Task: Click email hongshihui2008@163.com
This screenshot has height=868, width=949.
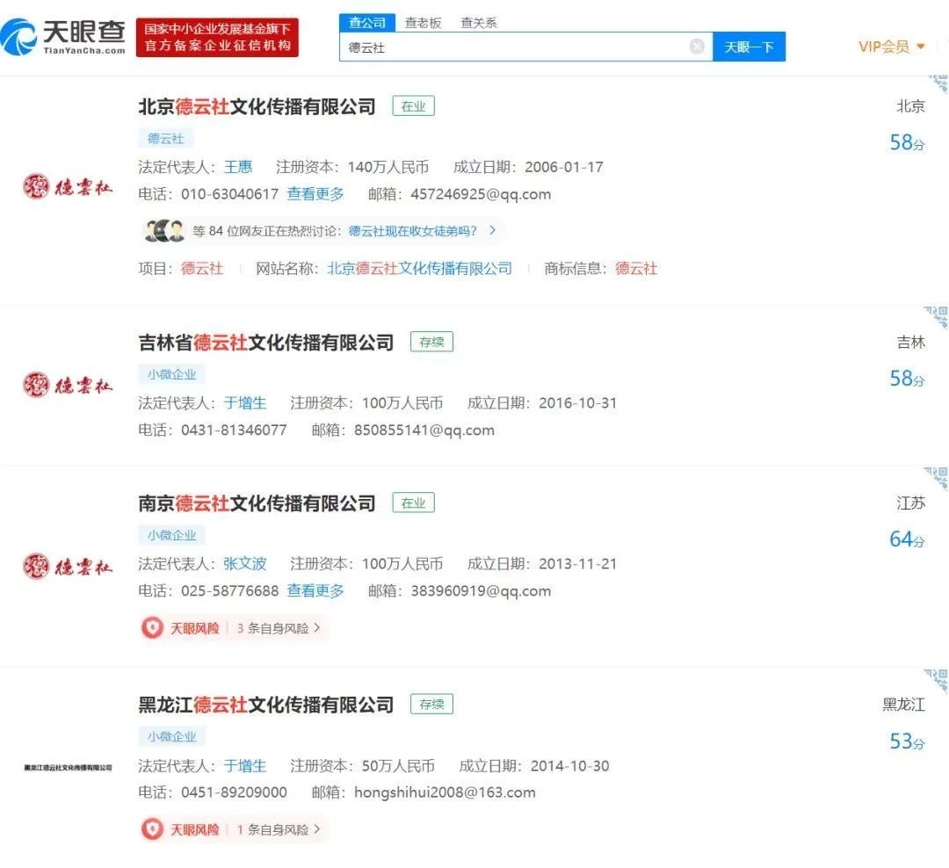Action: [x=445, y=792]
